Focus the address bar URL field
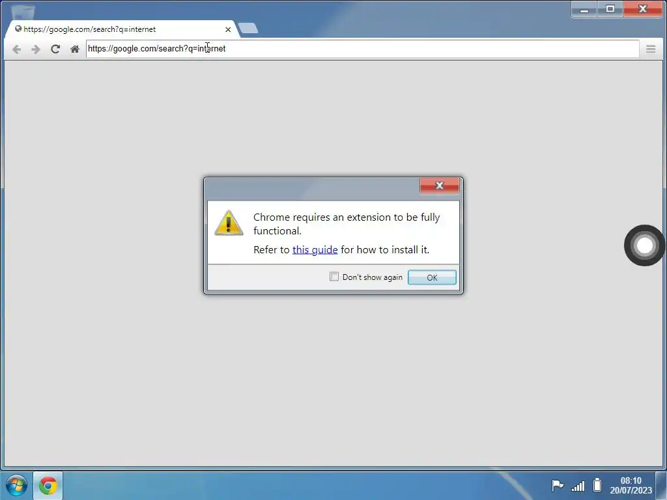Image resolution: width=667 pixels, height=500 pixels. pos(362,49)
